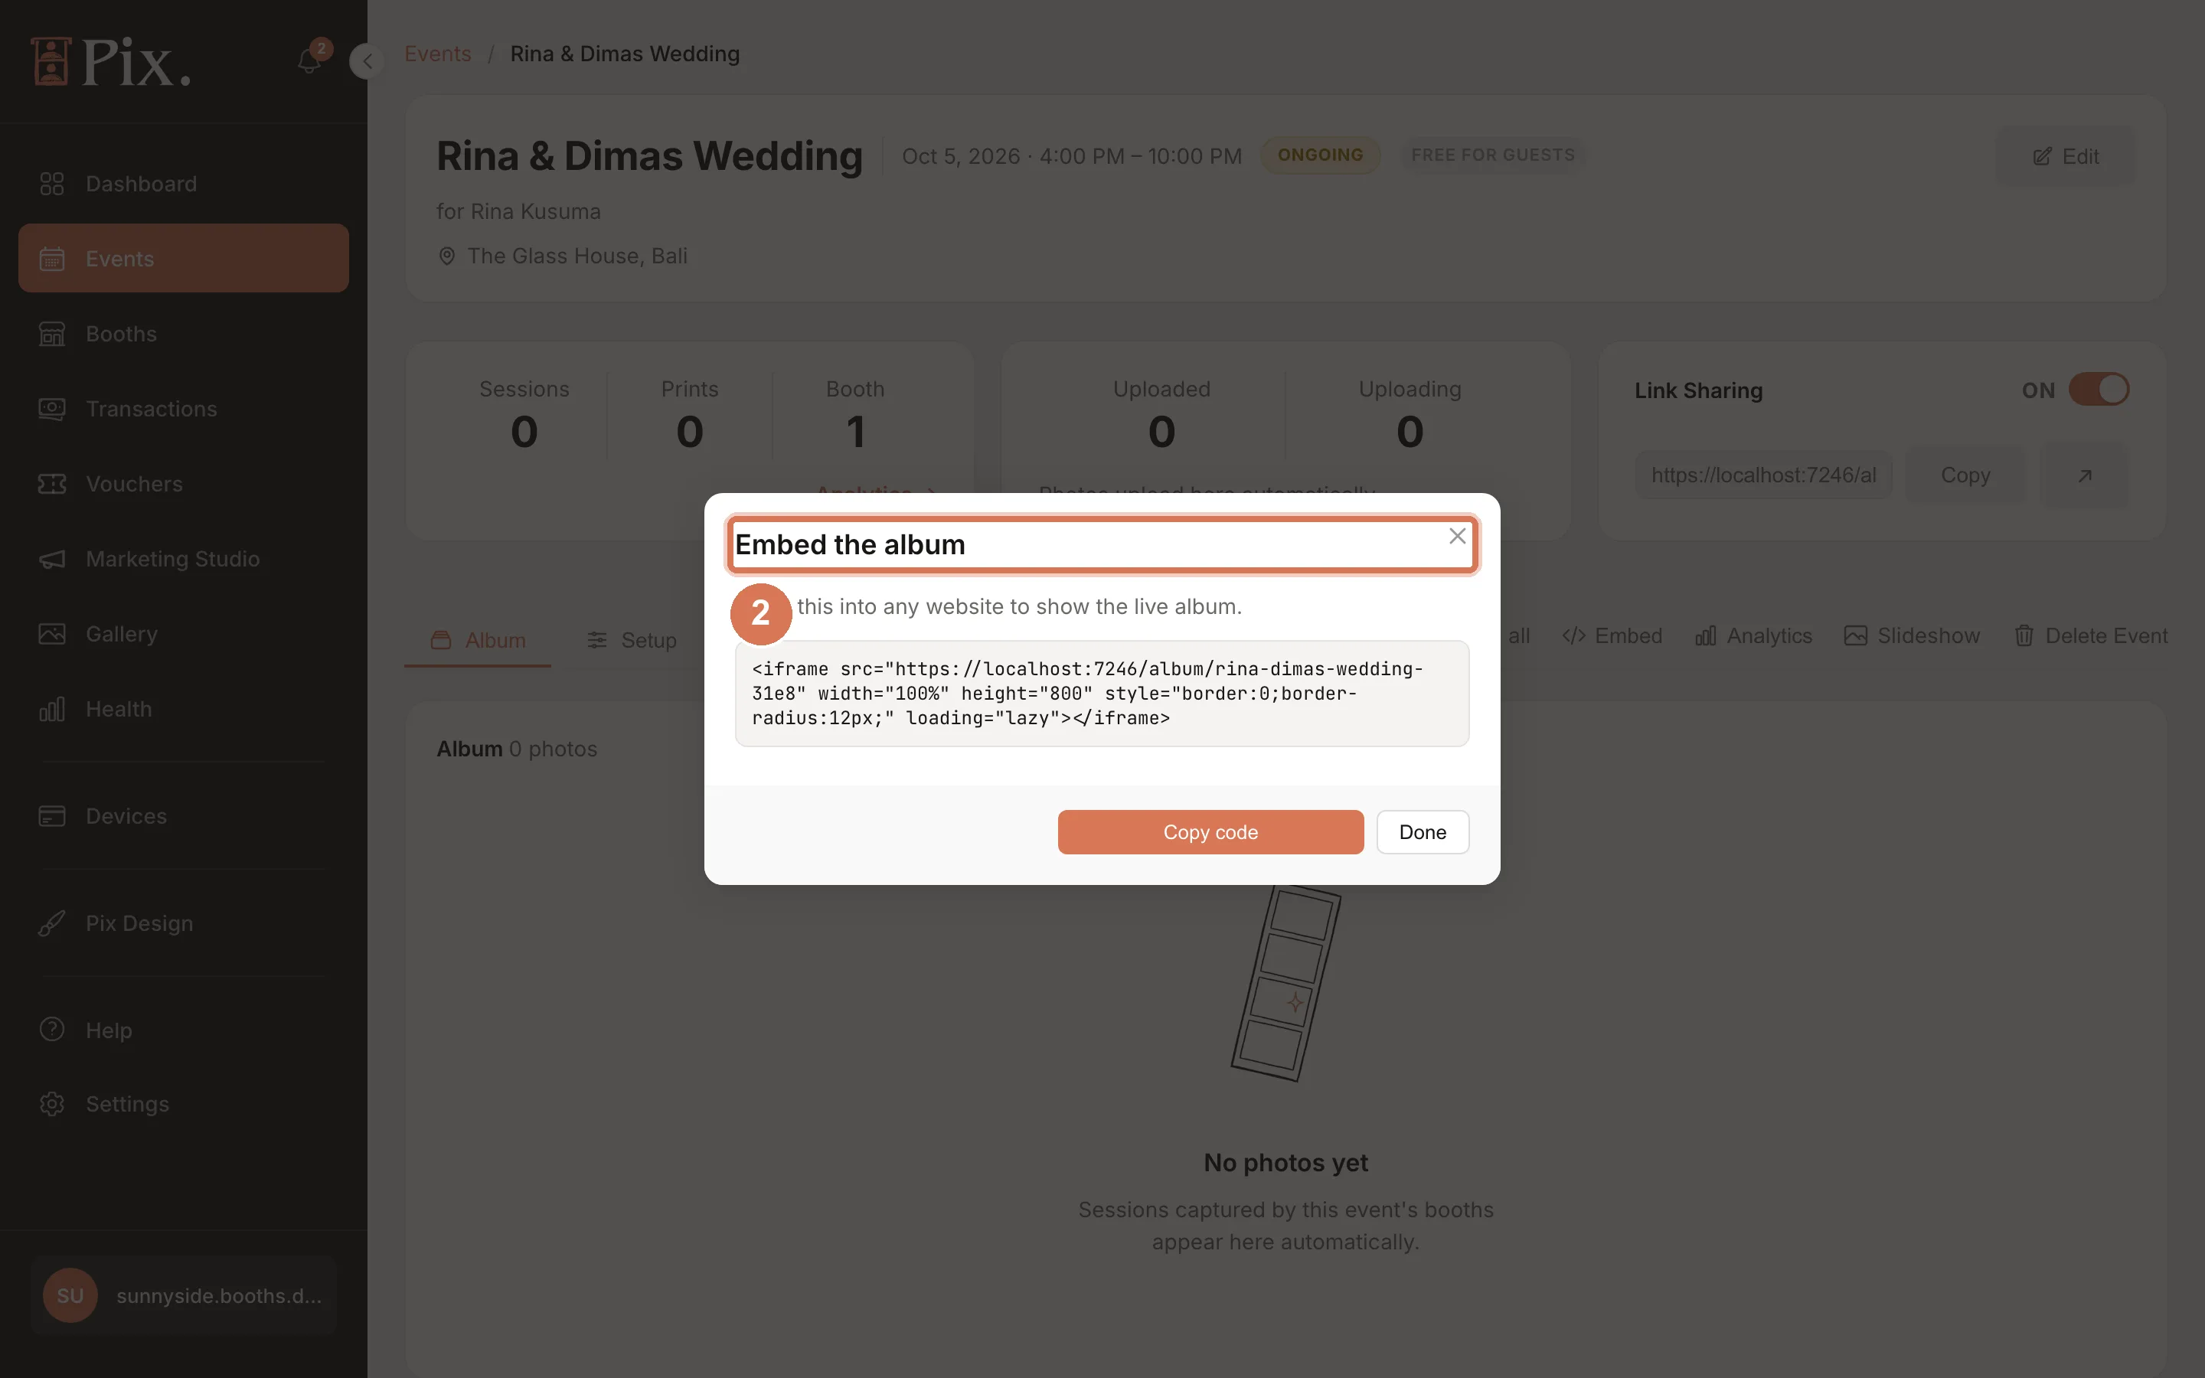Open album link in new tab arrow
2205x1378 pixels.
[2084, 475]
